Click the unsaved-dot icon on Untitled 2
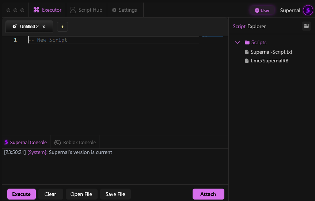Viewport: 315px width, 201px height. 15,27
